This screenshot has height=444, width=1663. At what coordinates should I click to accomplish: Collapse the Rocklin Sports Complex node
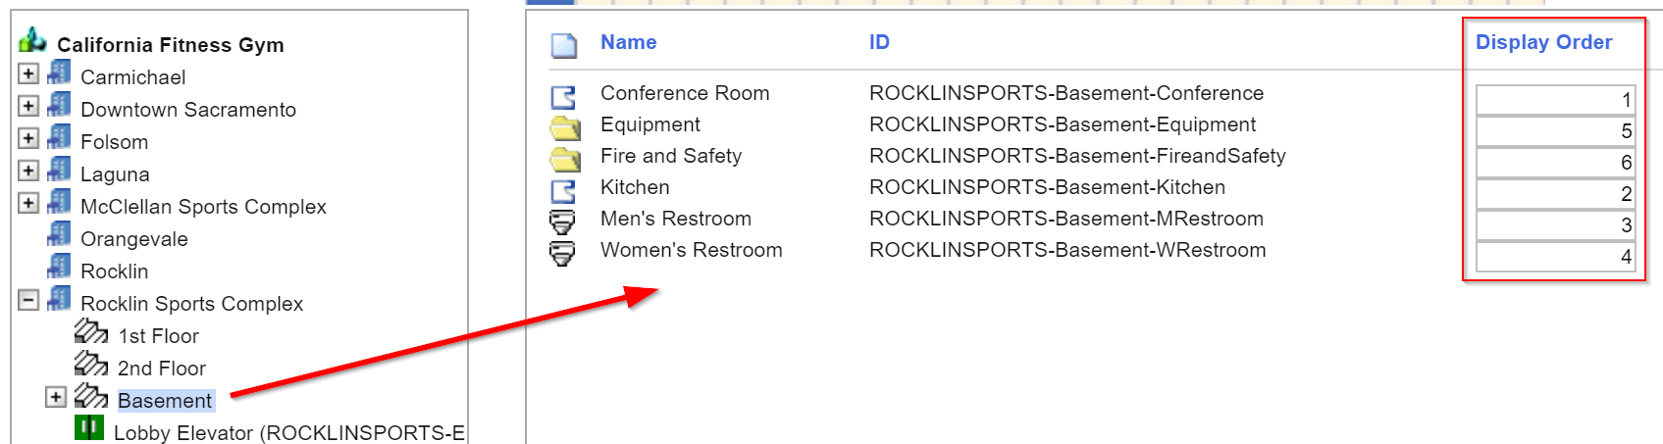pyautogui.click(x=28, y=300)
